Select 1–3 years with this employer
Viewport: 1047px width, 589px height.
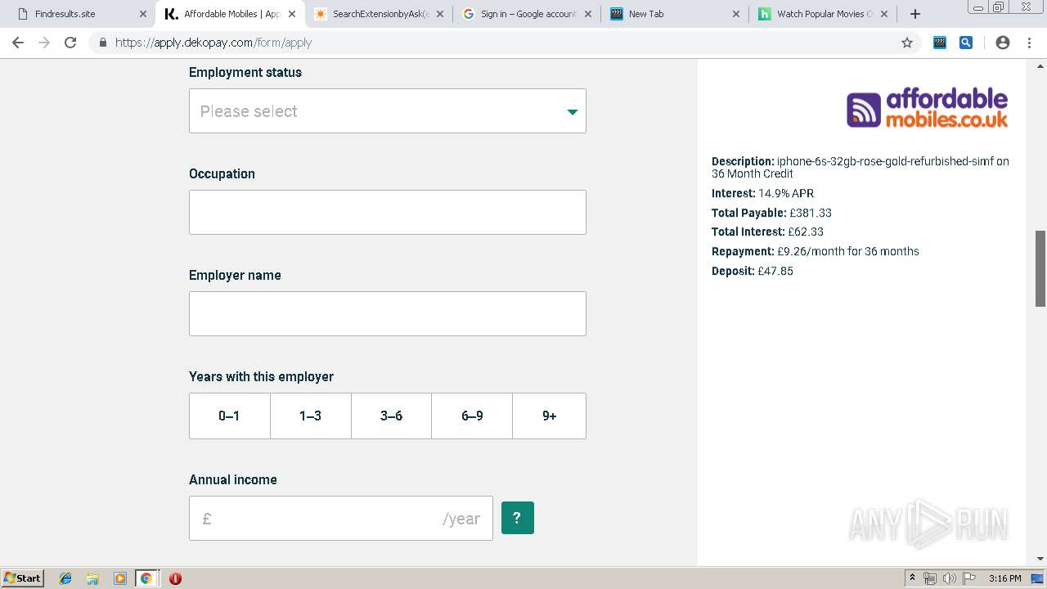click(310, 416)
